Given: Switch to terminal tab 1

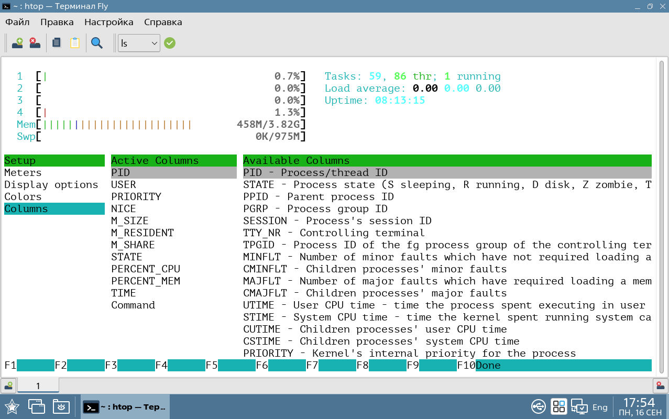Looking at the screenshot, I should click(x=38, y=386).
